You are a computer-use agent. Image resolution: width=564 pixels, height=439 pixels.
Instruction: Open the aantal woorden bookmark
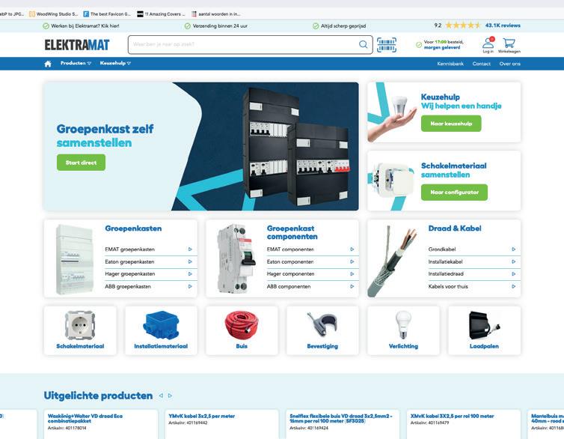216,14
